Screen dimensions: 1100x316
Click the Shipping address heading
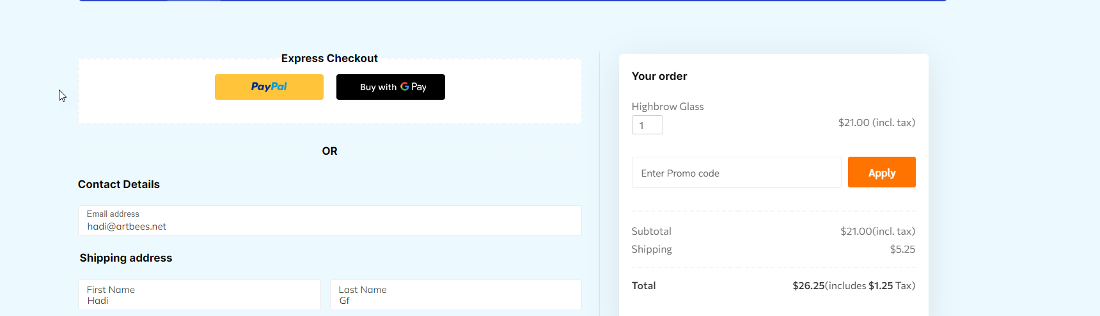[126, 258]
